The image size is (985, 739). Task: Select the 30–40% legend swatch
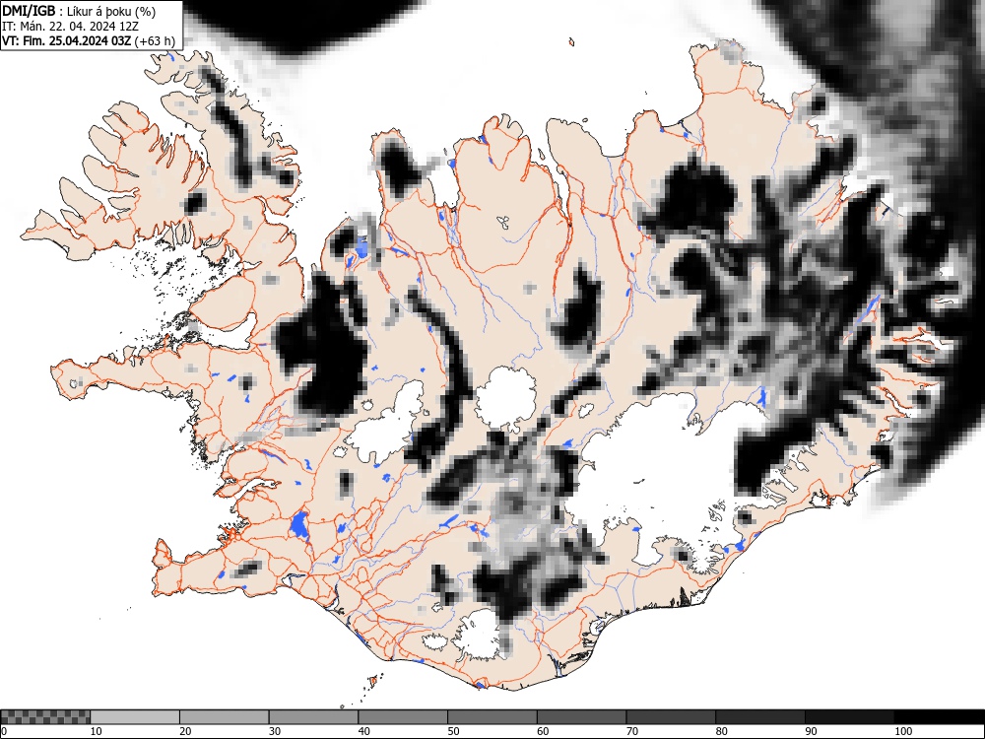(313, 717)
